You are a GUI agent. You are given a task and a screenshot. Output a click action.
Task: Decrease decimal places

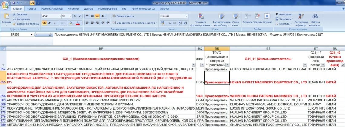(x=185, y=23)
